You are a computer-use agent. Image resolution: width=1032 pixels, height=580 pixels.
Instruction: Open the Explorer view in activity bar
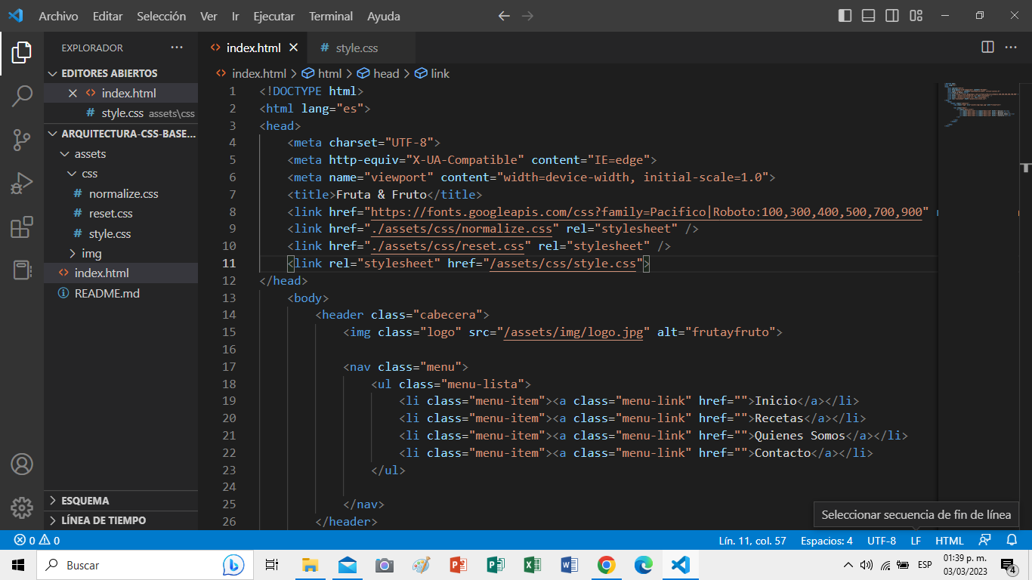pyautogui.click(x=22, y=52)
